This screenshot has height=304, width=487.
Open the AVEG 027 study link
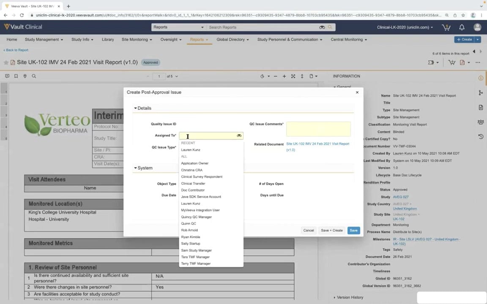click(x=401, y=197)
